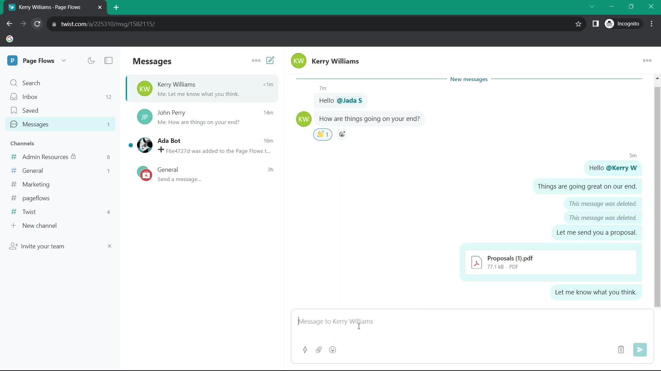This screenshot has width=661, height=371.
Task: Open the Twist channel
Action: [60, 212]
